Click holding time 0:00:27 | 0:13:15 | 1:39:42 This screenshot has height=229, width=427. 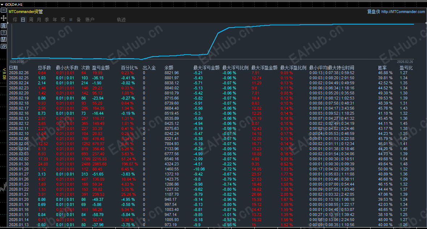[332, 215]
